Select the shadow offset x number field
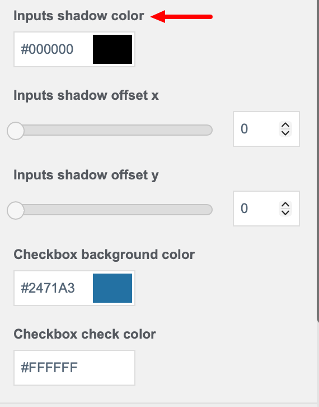Viewport: 319px width, 407px height. (x=266, y=129)
